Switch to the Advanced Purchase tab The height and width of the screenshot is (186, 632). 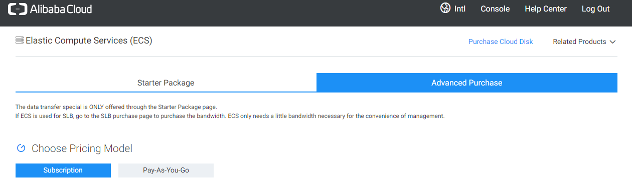pyautogui.click(x=467, y=83)
